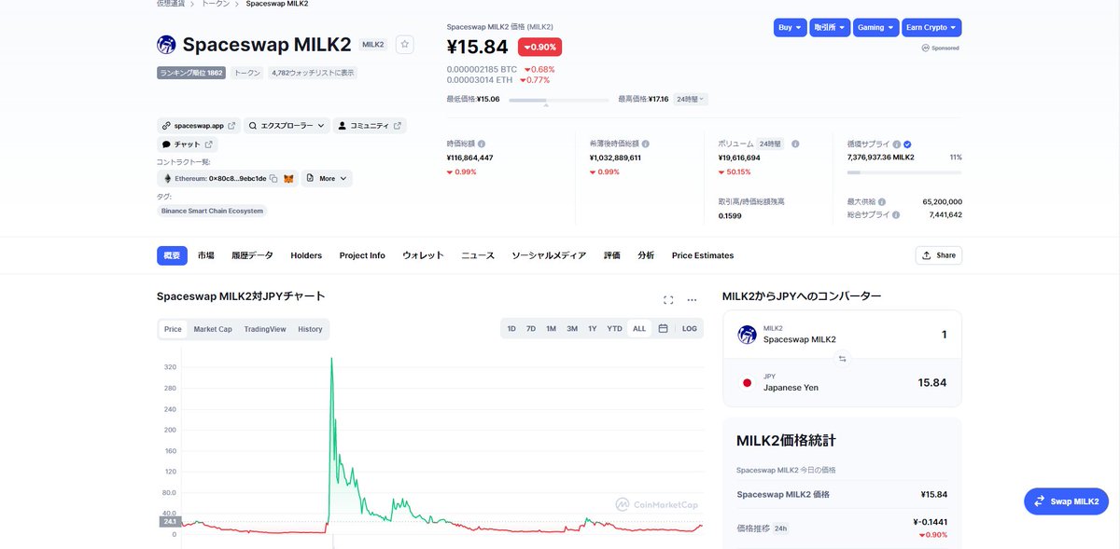Screen dimensions: 1120x549
Task: Switch chart to History view
Action: tap(310, 329)
